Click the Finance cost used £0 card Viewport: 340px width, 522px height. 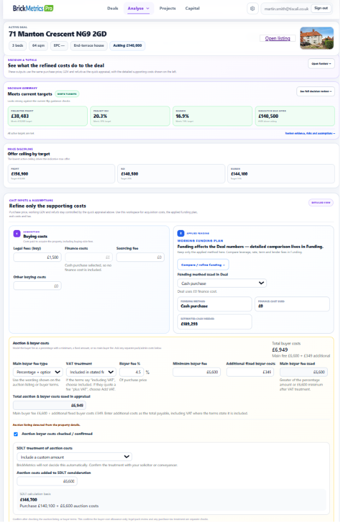(292, 304)
